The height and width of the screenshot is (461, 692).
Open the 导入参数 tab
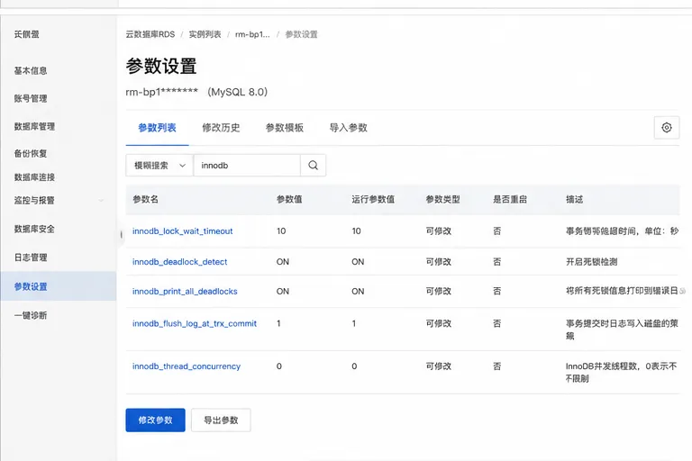tap(348, 128)
